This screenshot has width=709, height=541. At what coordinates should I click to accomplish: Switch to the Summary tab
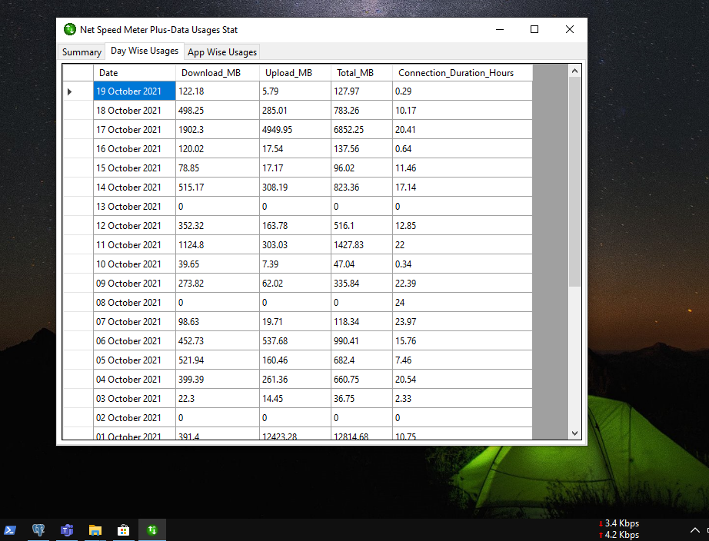click(x=81, y=51)
